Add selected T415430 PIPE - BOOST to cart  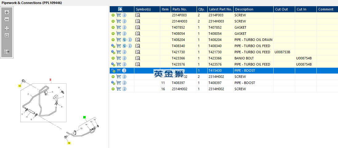[118, 70]
